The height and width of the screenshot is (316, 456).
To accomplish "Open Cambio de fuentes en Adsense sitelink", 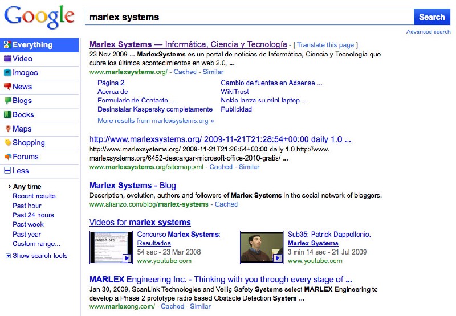I will click(271, 83).
